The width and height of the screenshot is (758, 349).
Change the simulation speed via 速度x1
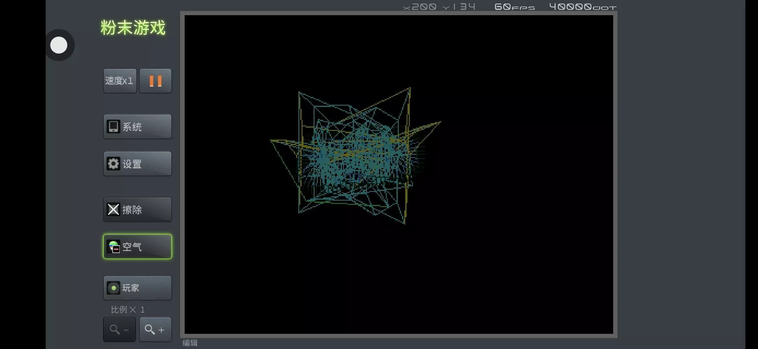pos(120,81)
